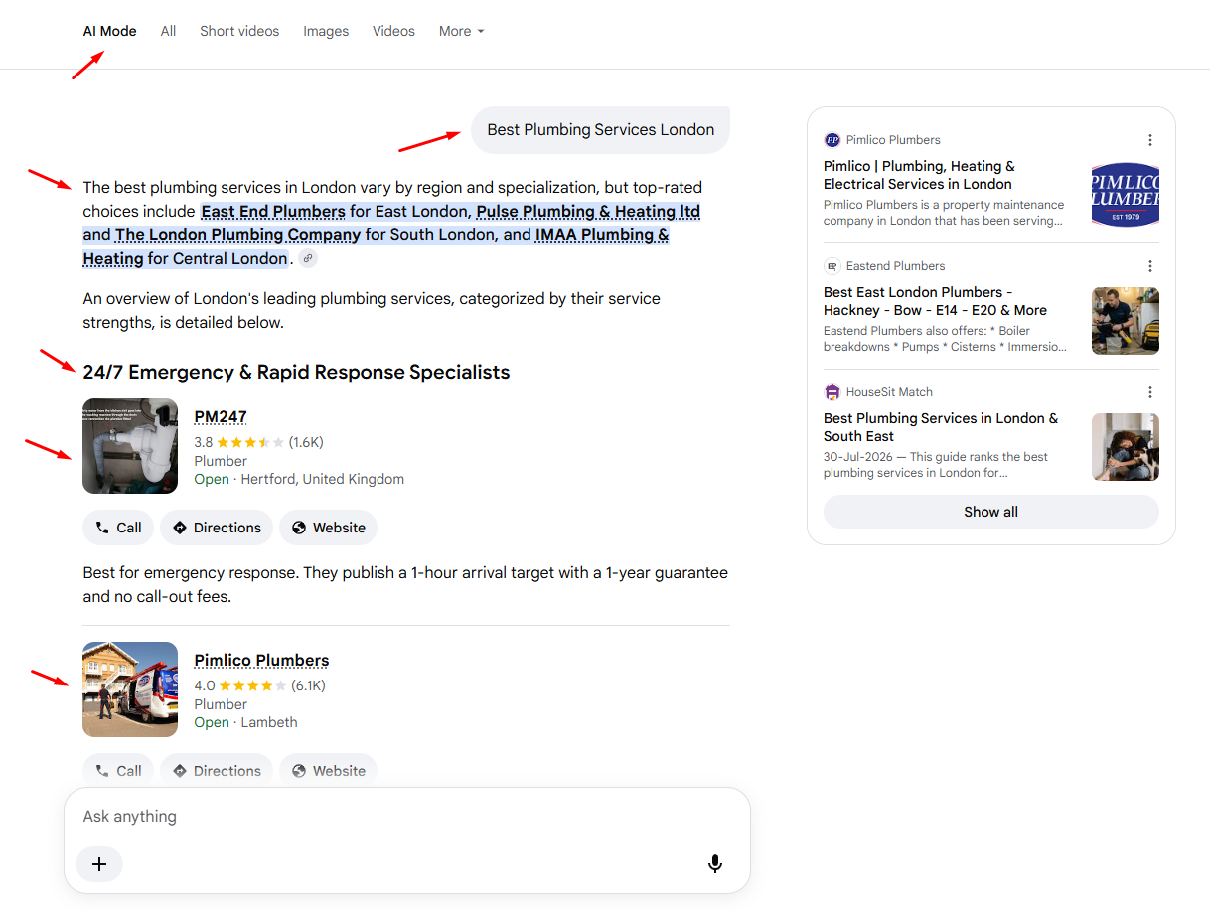The image size is (1210, 911).
Task: Start voice input with microphone icon
Action: 715,864
